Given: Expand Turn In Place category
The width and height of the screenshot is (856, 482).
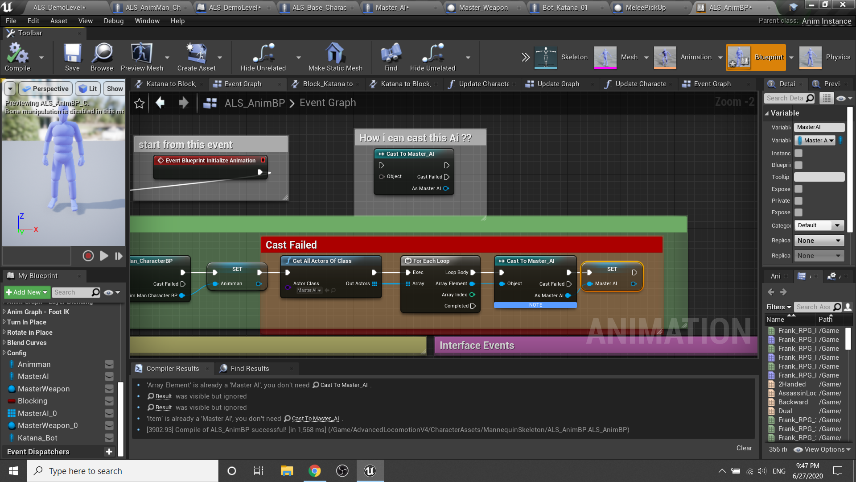Looking at the screenshot, I should pyautogui.click(x=4, y=322).
